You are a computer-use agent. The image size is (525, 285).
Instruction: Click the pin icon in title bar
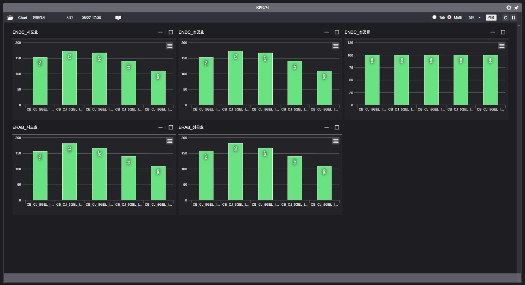(516, 8)
